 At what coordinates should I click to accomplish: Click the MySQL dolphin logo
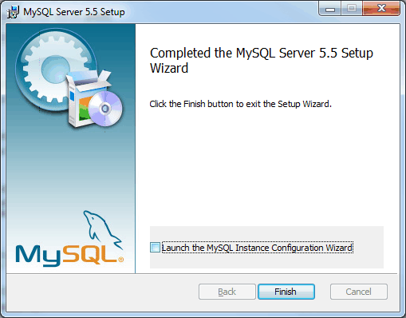click(x=102, y=229)
